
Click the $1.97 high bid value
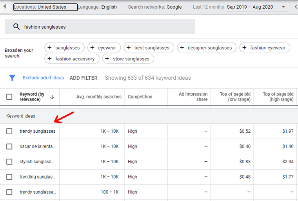click(288, 131)
